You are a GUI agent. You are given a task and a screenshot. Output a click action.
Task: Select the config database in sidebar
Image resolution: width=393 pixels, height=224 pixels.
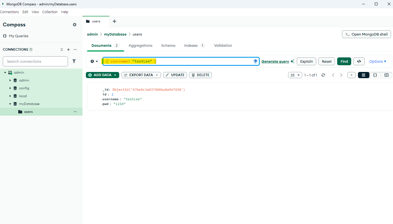click(x=24, y=88)
